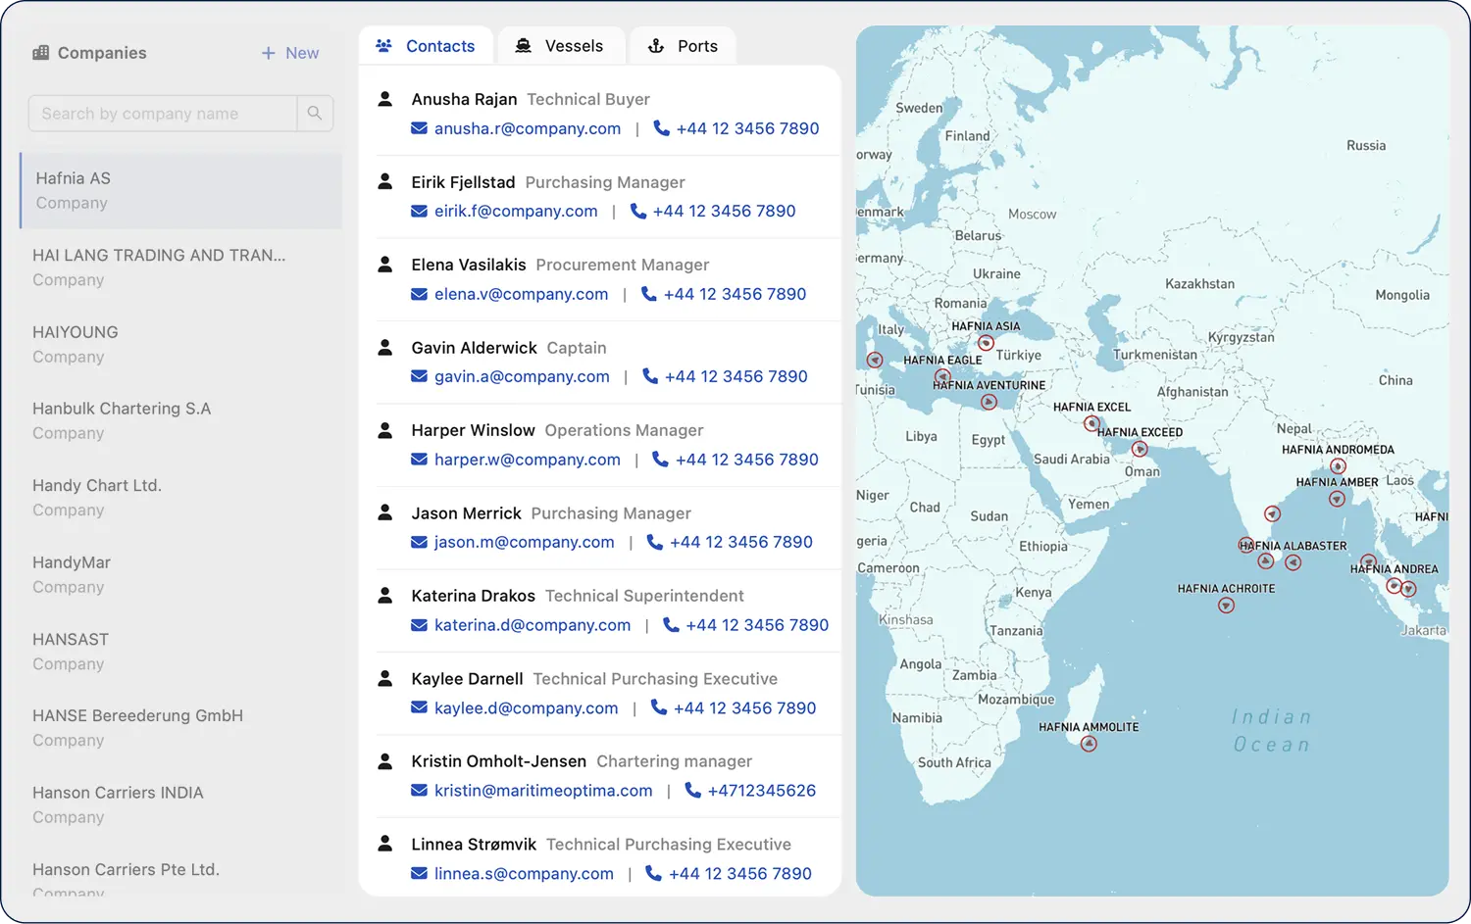Click Anusha Rajan's person icon

[x=385, y=99]
